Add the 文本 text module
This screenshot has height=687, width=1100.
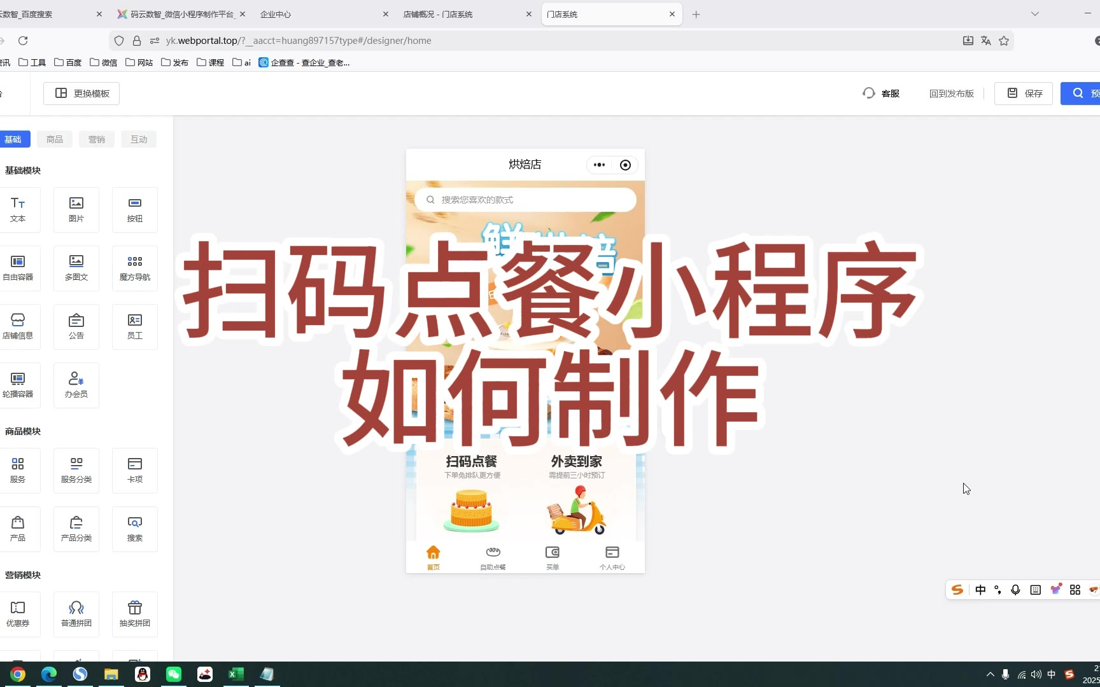[18, 209]
